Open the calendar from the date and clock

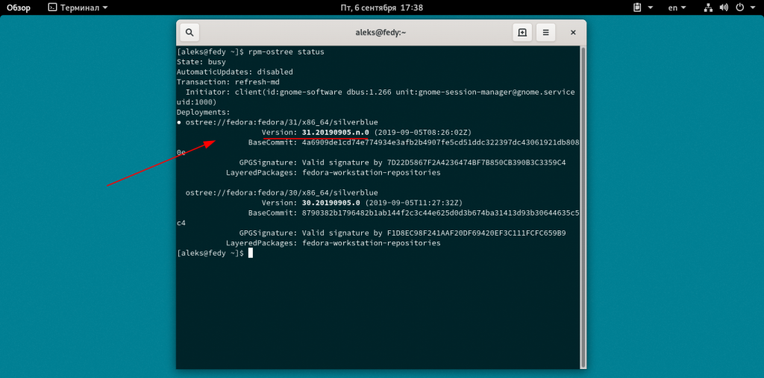381,7
